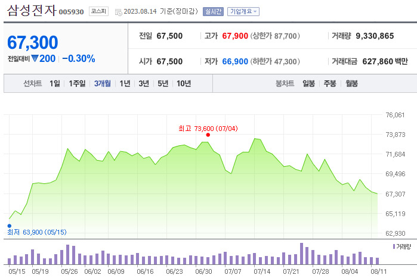Click the 07/21 x-axis date label
The image size is (417, 278).
pos(291,271)
